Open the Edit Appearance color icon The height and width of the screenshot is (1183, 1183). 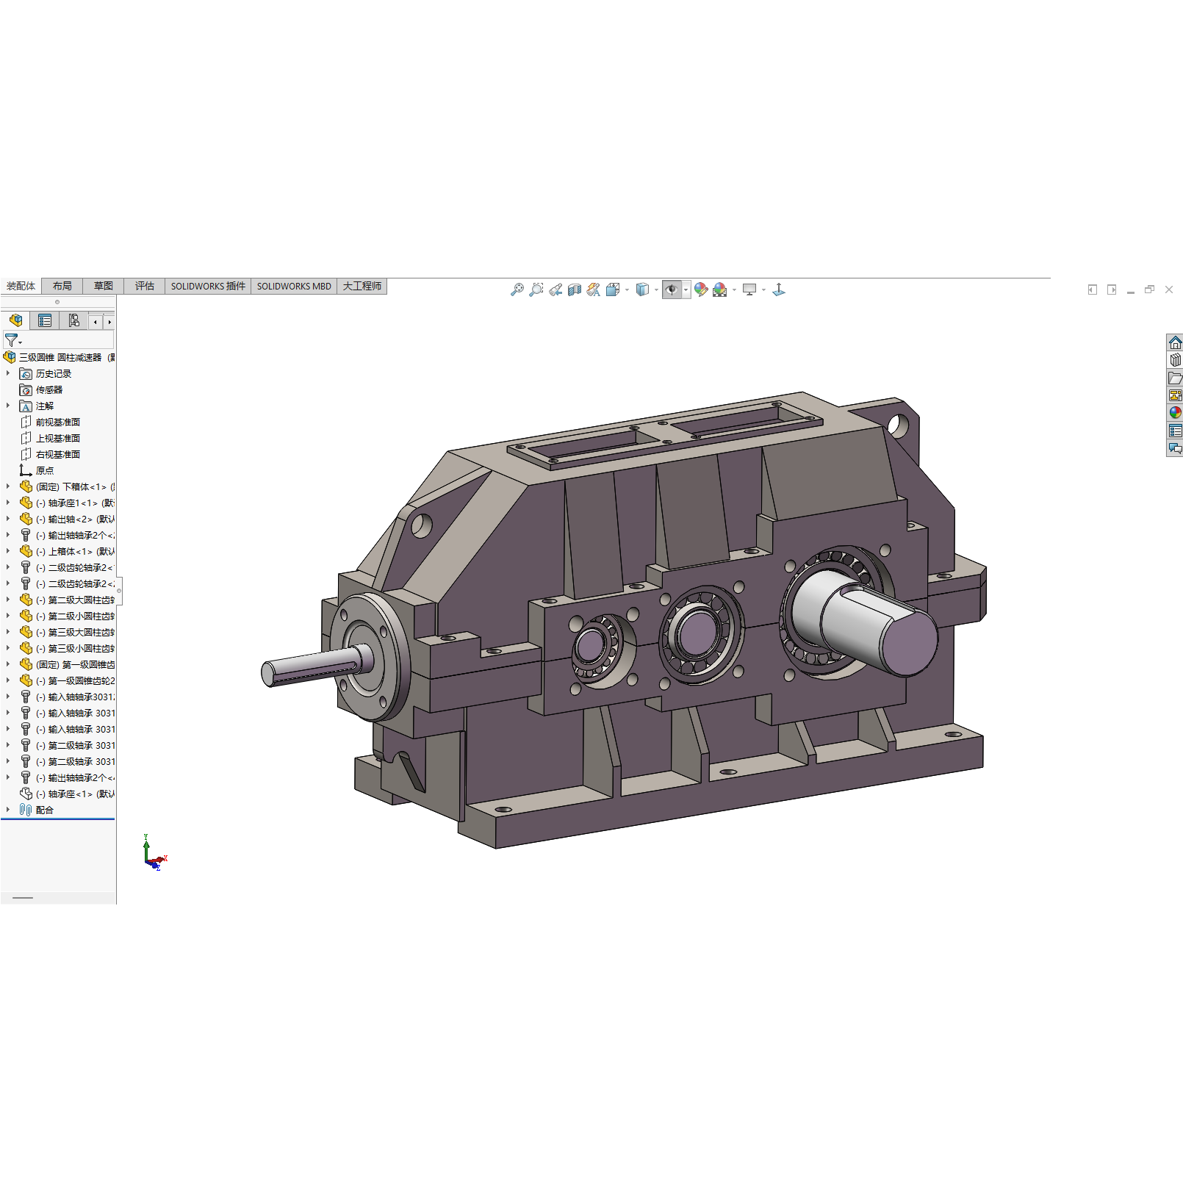tap(701, 290)
